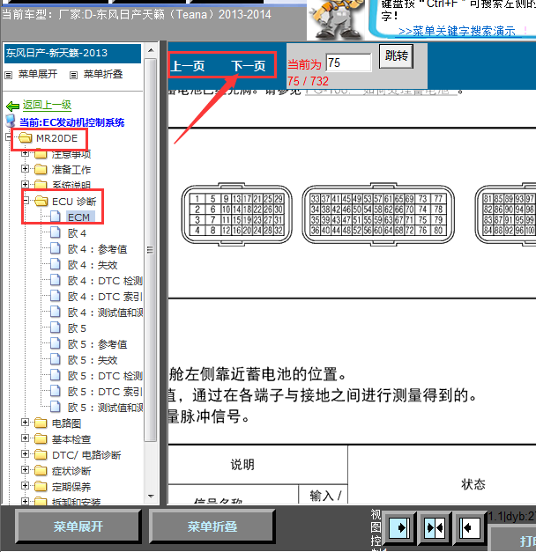Open 欧 4：DTC 索引 document

click(x=105, y=297)
